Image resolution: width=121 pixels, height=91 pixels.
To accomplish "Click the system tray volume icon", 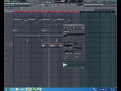I will coord(107,89).
